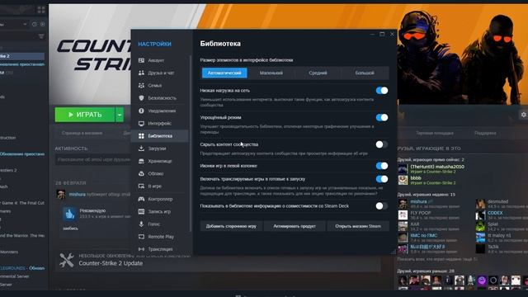528x297 pixels.
Task: Open Поддержка tab
Action: click(x=485, y=134)
